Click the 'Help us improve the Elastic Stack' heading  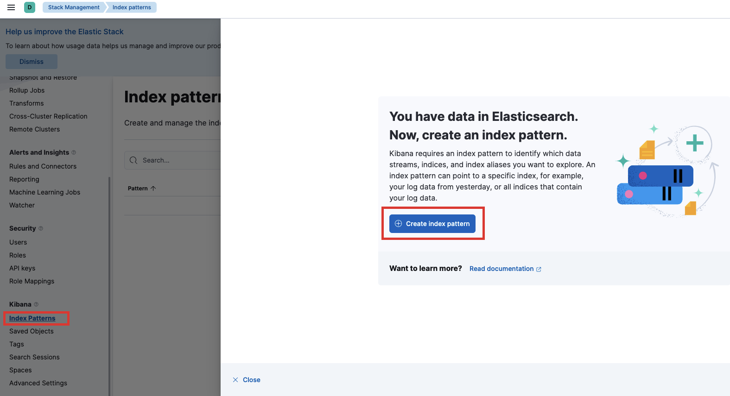click(64, 31)
